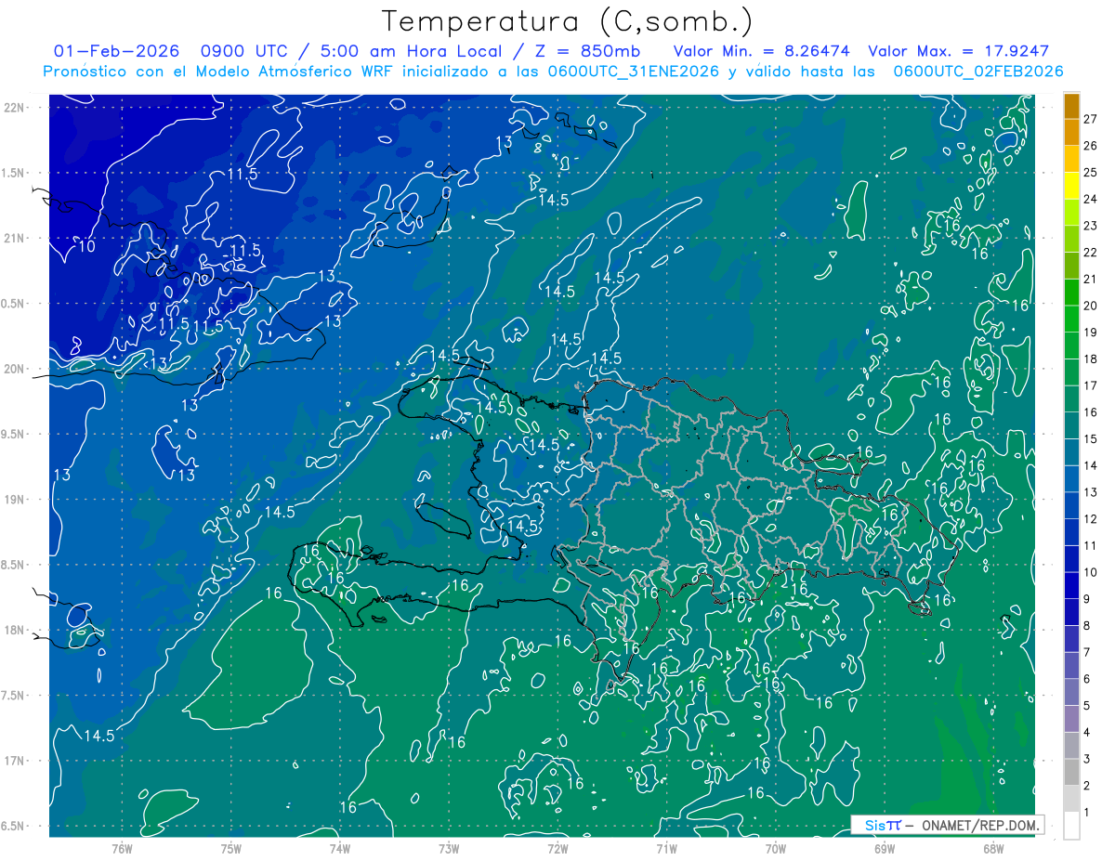This screenshot has height=861, width=1115.
Task: Click the "10" contour label near Cuba
Action: point(86,246)
